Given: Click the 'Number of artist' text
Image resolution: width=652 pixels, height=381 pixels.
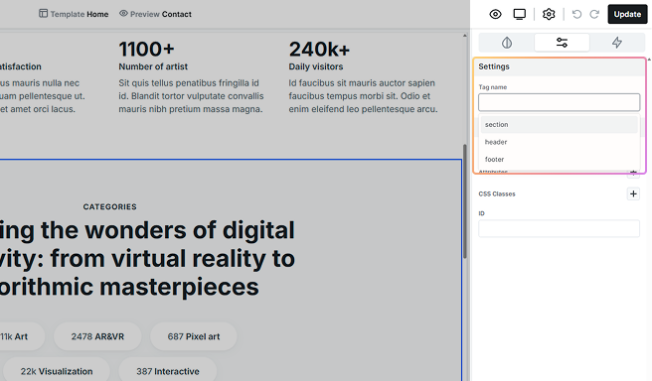Looking at the screenshot, I should point(153,66).
